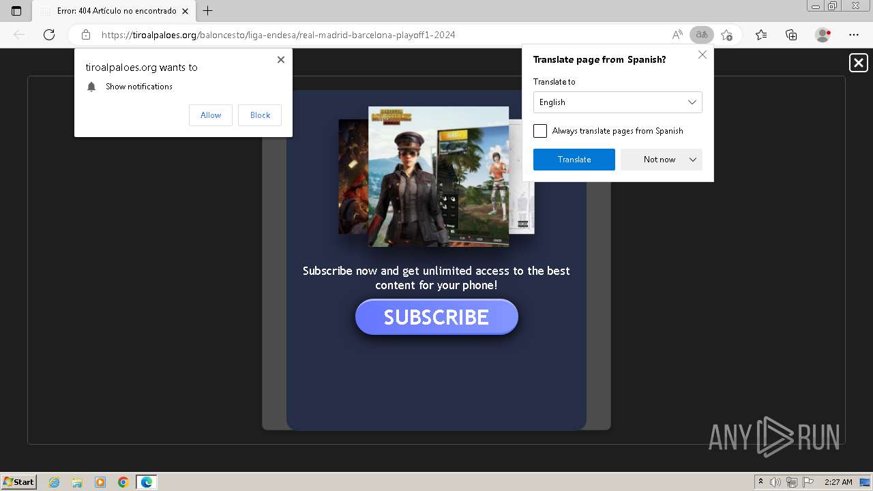Open the media player taskbar icon
The width and height of the screenshot is (873, 491).
[100, 482]
